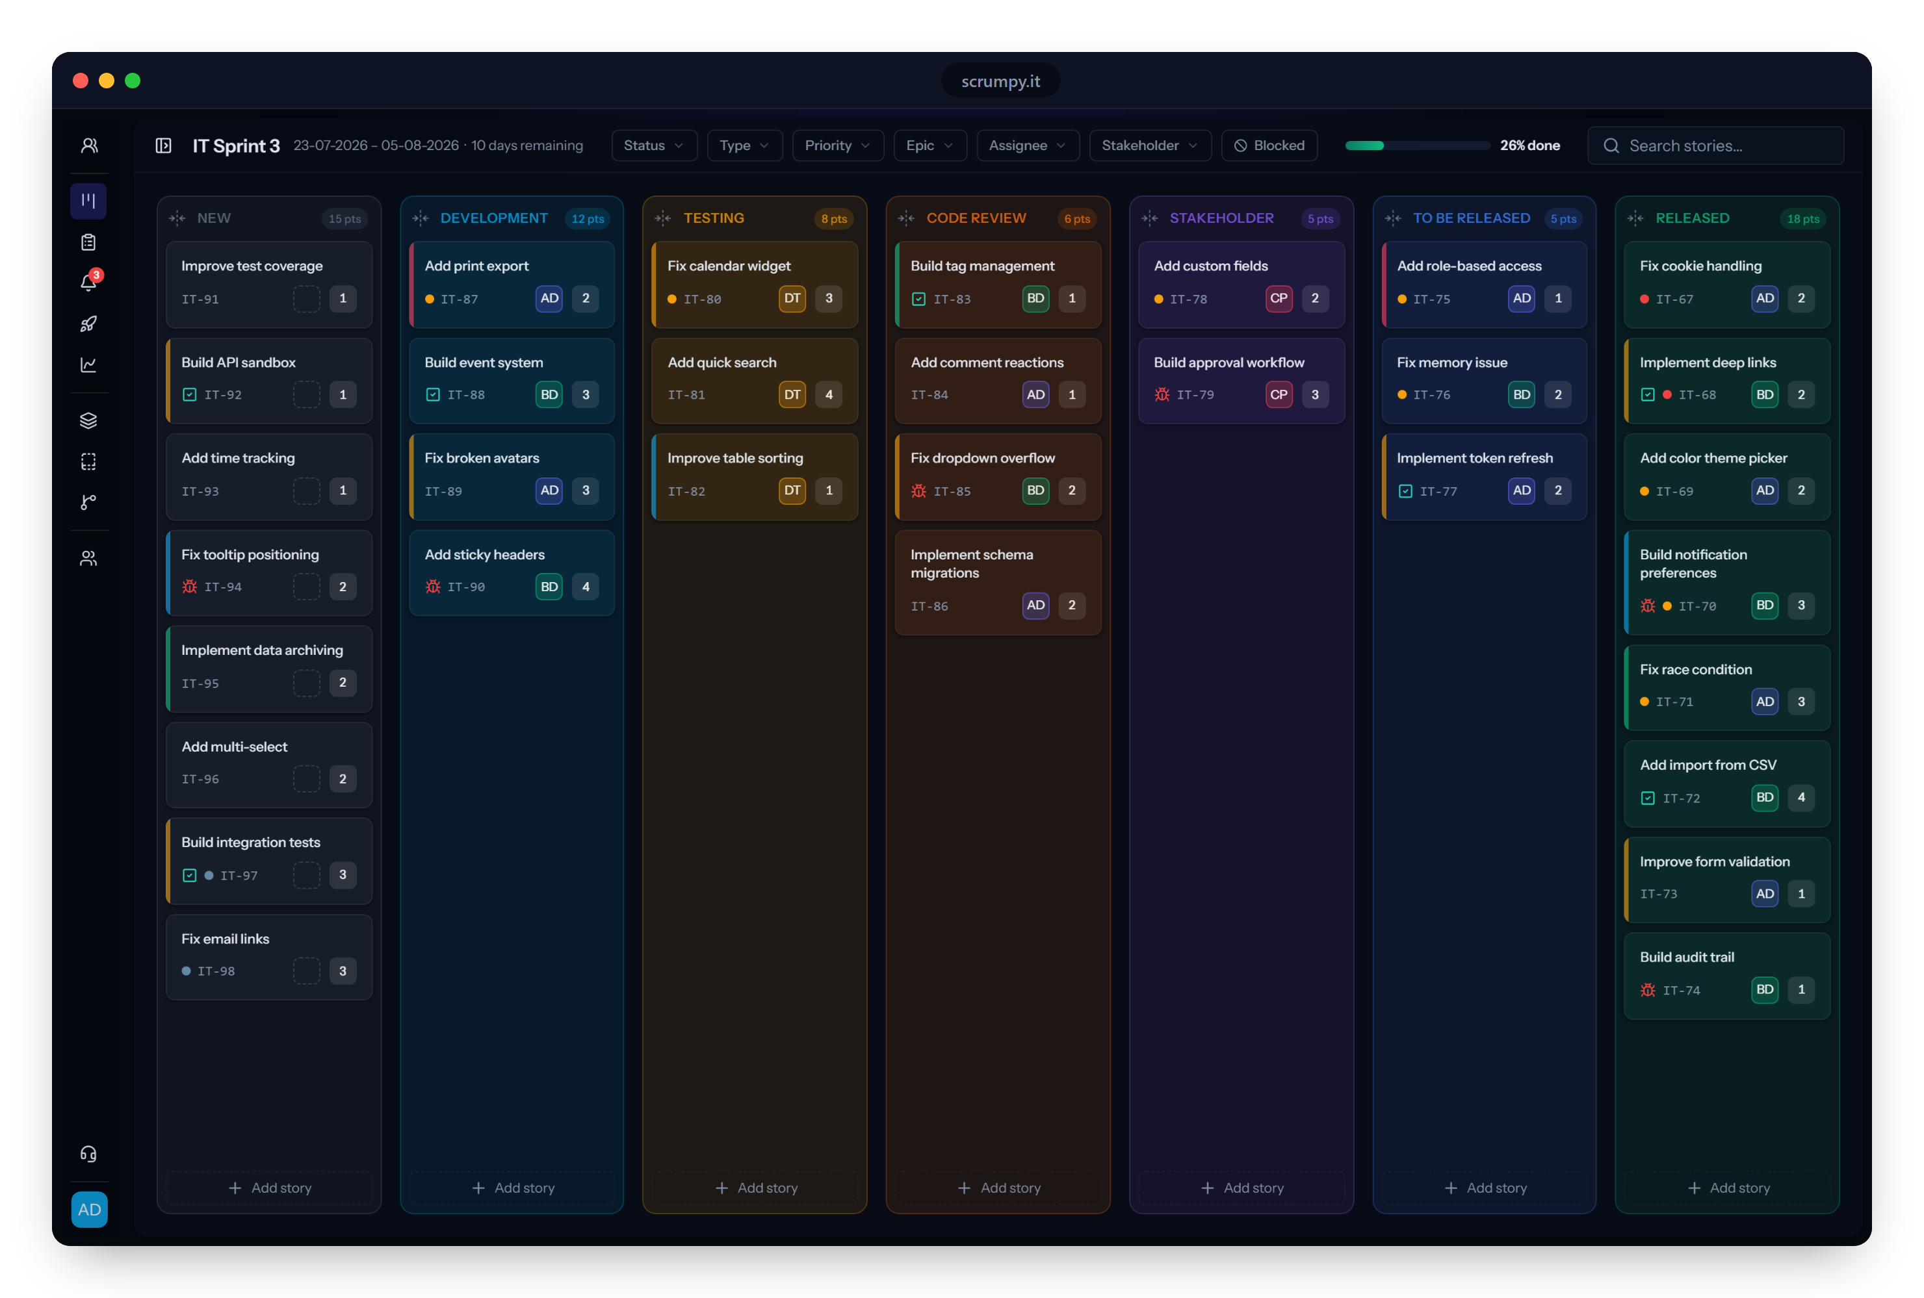Click the bug icon on IT-85 card
The image size is (1924, 1298).
pos(919,490)
